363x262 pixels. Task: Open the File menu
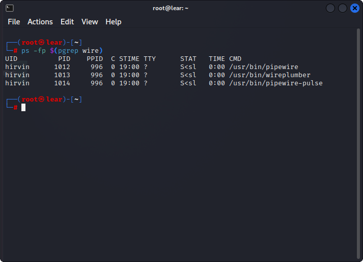14,22
